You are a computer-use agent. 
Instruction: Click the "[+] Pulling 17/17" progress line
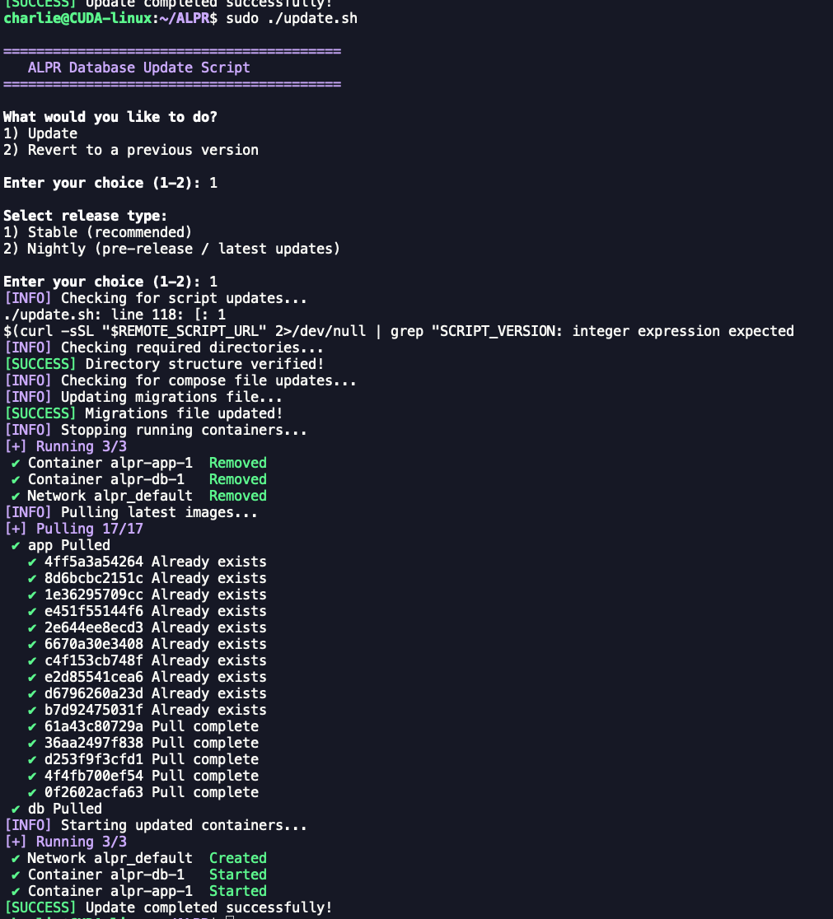(74, 529)
